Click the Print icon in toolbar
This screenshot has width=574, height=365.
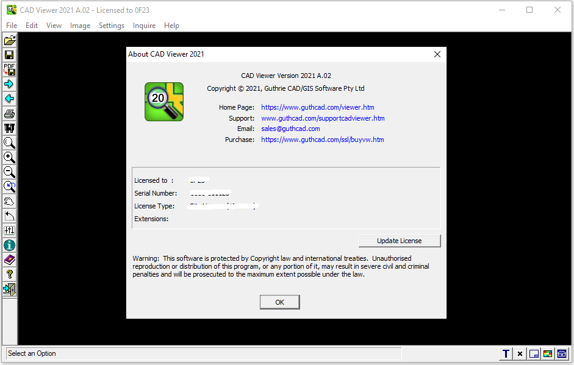(x=10, y=114)
